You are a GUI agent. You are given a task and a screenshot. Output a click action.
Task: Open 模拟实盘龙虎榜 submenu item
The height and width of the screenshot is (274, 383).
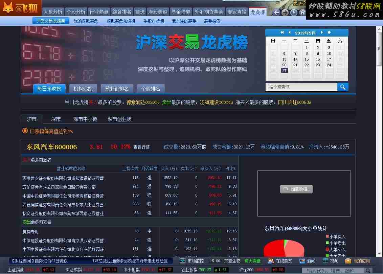[121, 21]
